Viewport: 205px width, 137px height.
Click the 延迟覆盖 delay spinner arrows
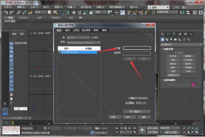coord(145,103)
